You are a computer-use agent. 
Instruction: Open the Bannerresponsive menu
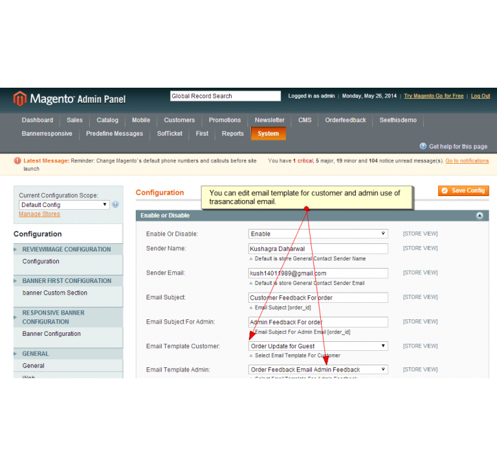(x=47, y=134)
